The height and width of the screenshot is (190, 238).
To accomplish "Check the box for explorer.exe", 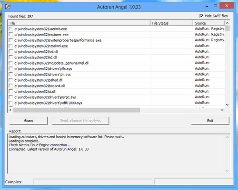I will coord(11,35).
